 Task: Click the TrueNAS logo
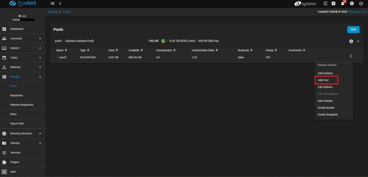pyautogui.click(x=23, y=4)
